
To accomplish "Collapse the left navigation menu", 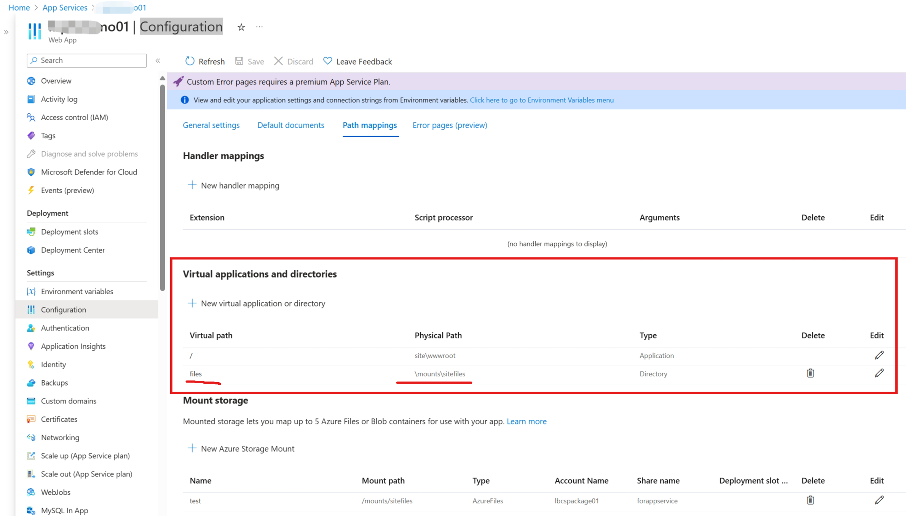I will pyautogui.click(x=158, y=60).
